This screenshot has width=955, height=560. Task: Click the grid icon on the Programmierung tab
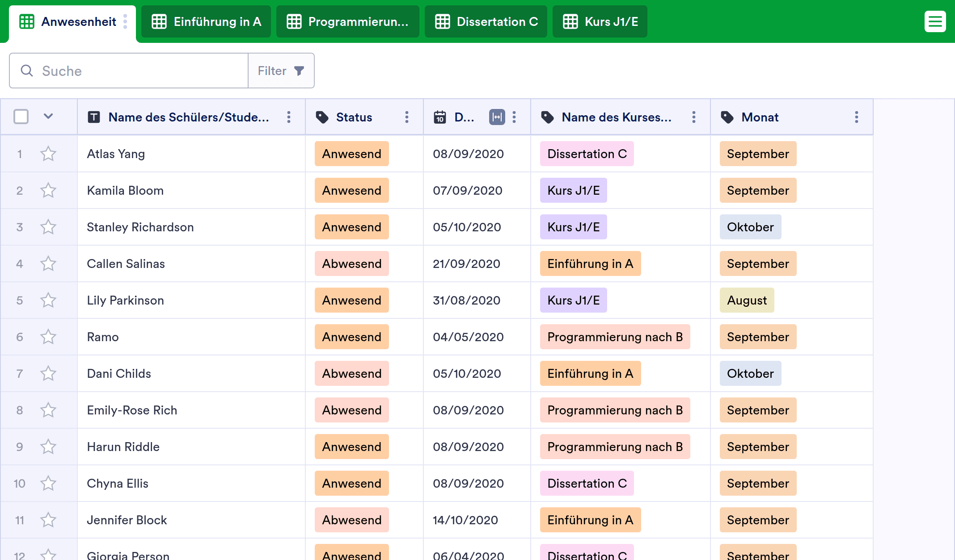[294, 21]
